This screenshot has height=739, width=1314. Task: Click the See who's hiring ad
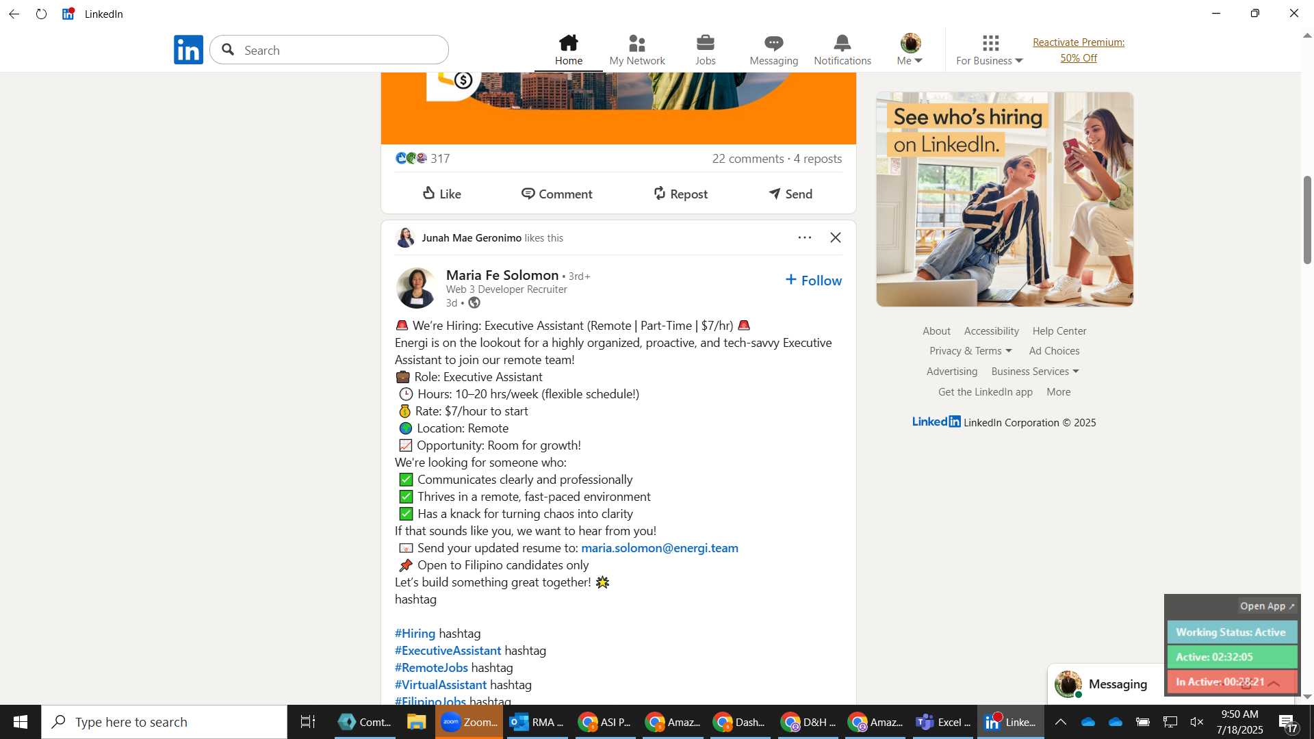[1005, 199]
